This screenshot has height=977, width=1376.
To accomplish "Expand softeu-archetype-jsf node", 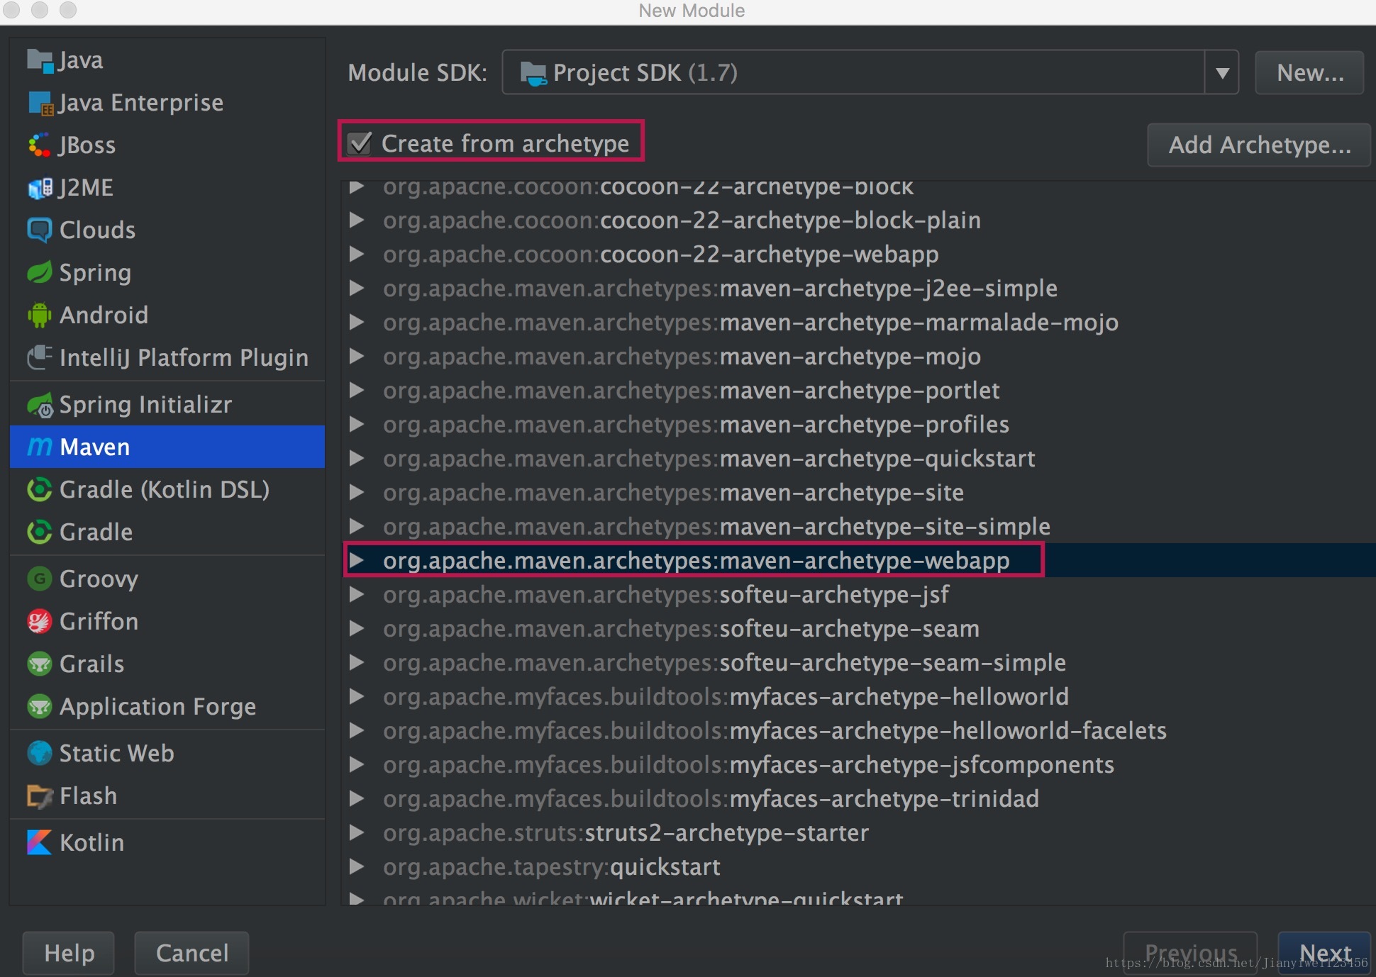I will [357, 595].
